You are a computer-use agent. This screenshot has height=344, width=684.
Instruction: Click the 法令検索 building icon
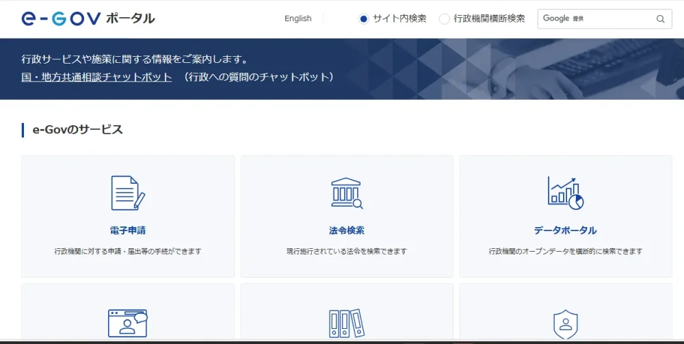click(347, 193)
